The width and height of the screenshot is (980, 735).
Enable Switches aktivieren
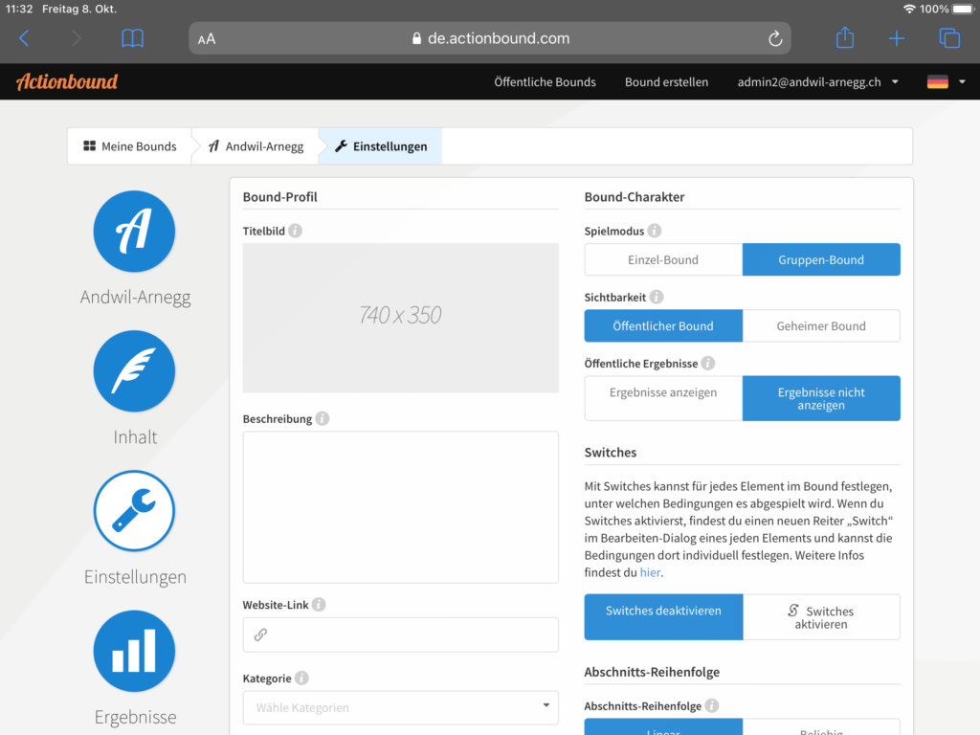click(x=821, y=617)
